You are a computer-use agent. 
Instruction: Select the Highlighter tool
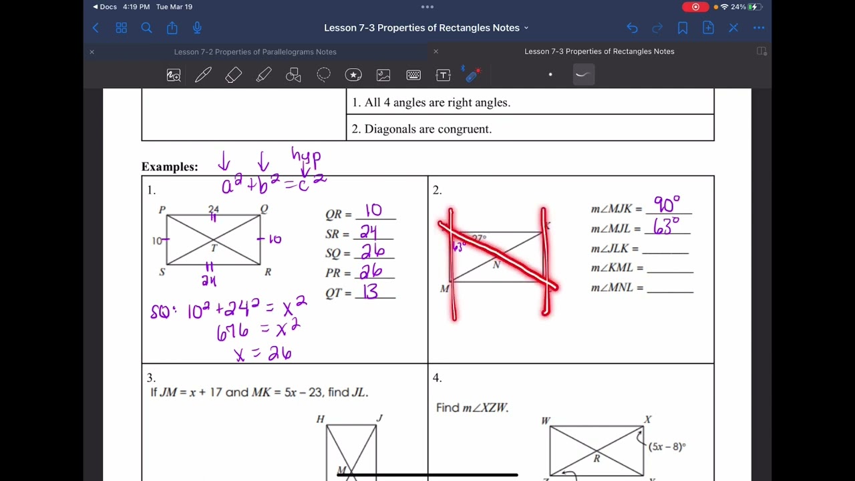[264, 75]
